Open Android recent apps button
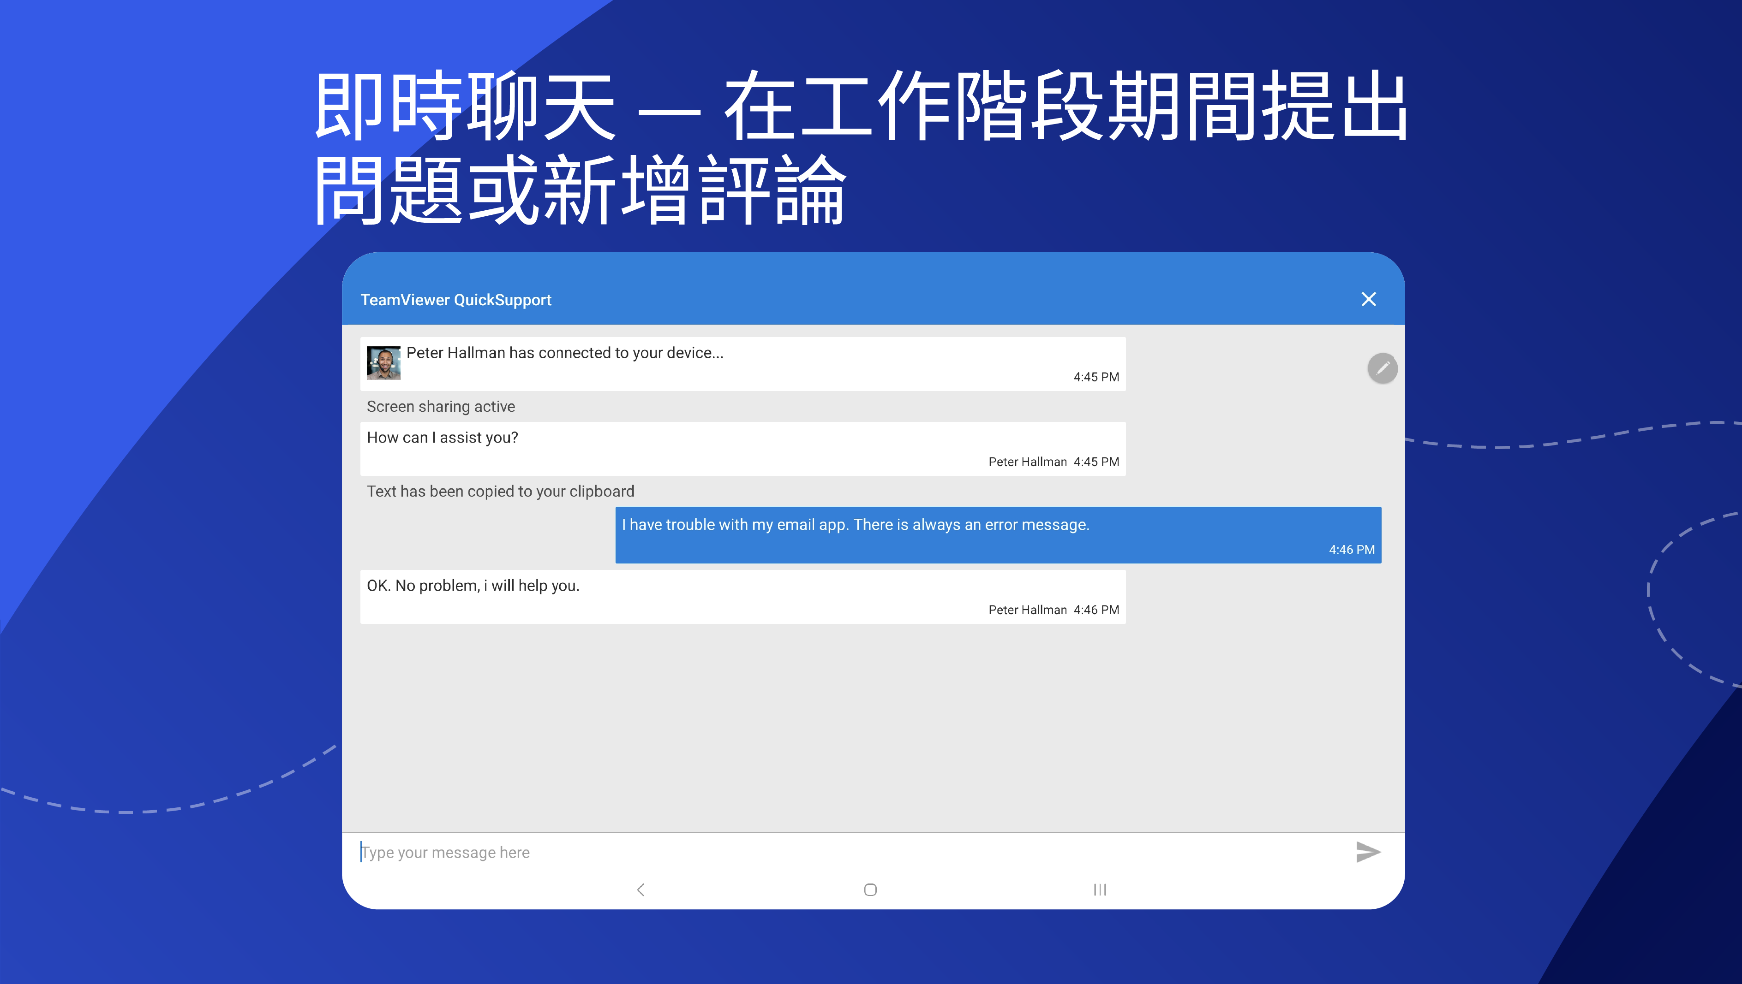The width and height of the screenshot is (1742, 984). (1100, 889)
